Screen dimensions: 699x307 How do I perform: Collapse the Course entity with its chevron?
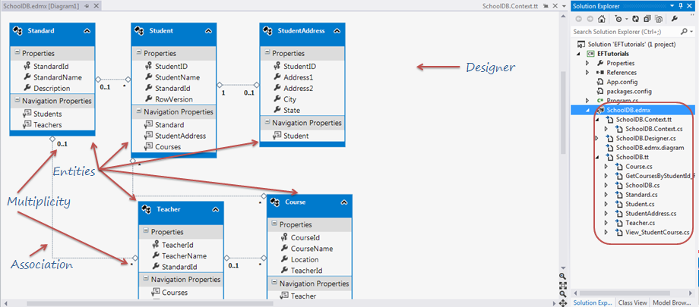344,202
